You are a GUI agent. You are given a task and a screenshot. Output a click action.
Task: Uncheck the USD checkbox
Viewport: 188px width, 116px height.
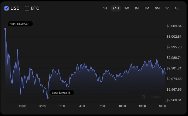(x=7, y=8)
